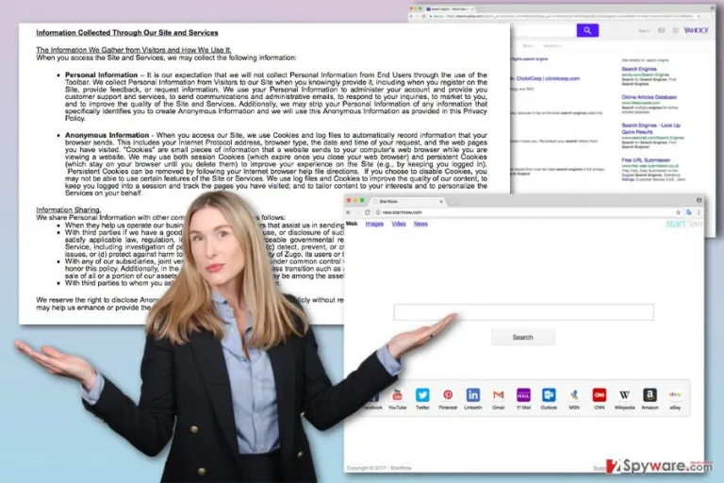Open the YouTube shortcut icon
The width and height of the screenshot is (724, 483).
pyautogui.click(x=397, y=394)
